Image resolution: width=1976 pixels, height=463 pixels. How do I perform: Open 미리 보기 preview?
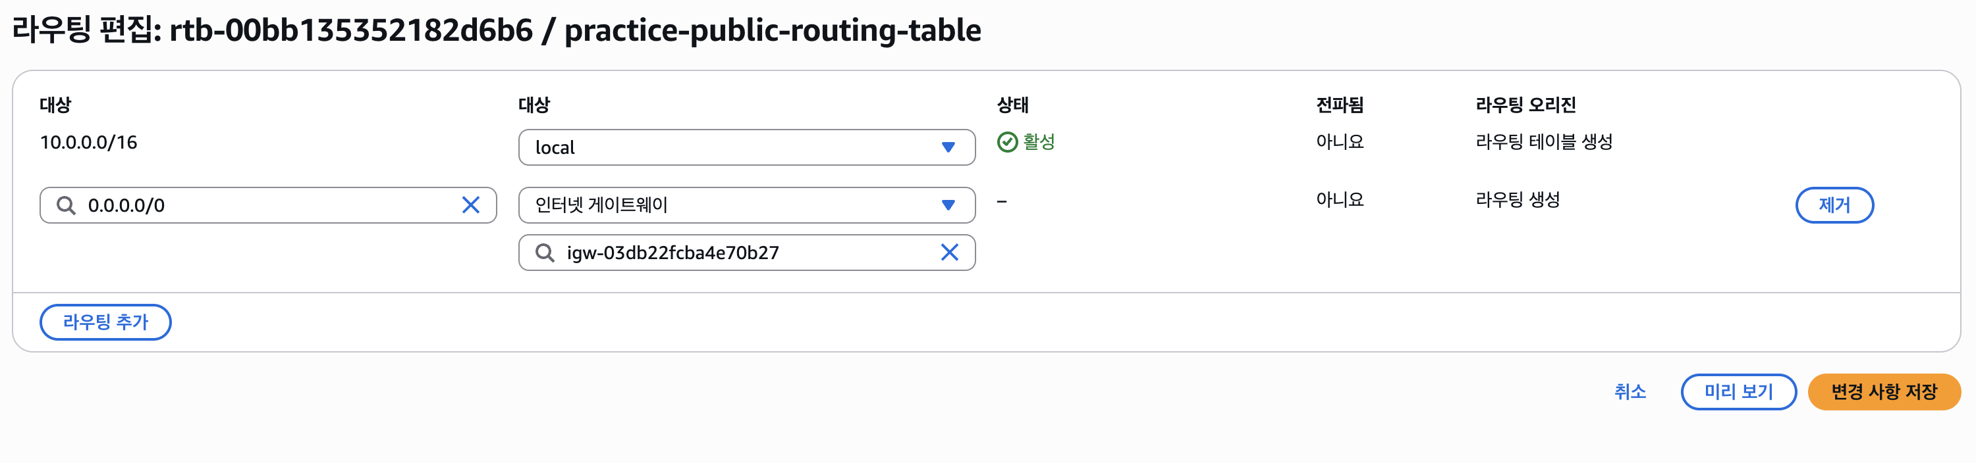(x=1738, y=392)
